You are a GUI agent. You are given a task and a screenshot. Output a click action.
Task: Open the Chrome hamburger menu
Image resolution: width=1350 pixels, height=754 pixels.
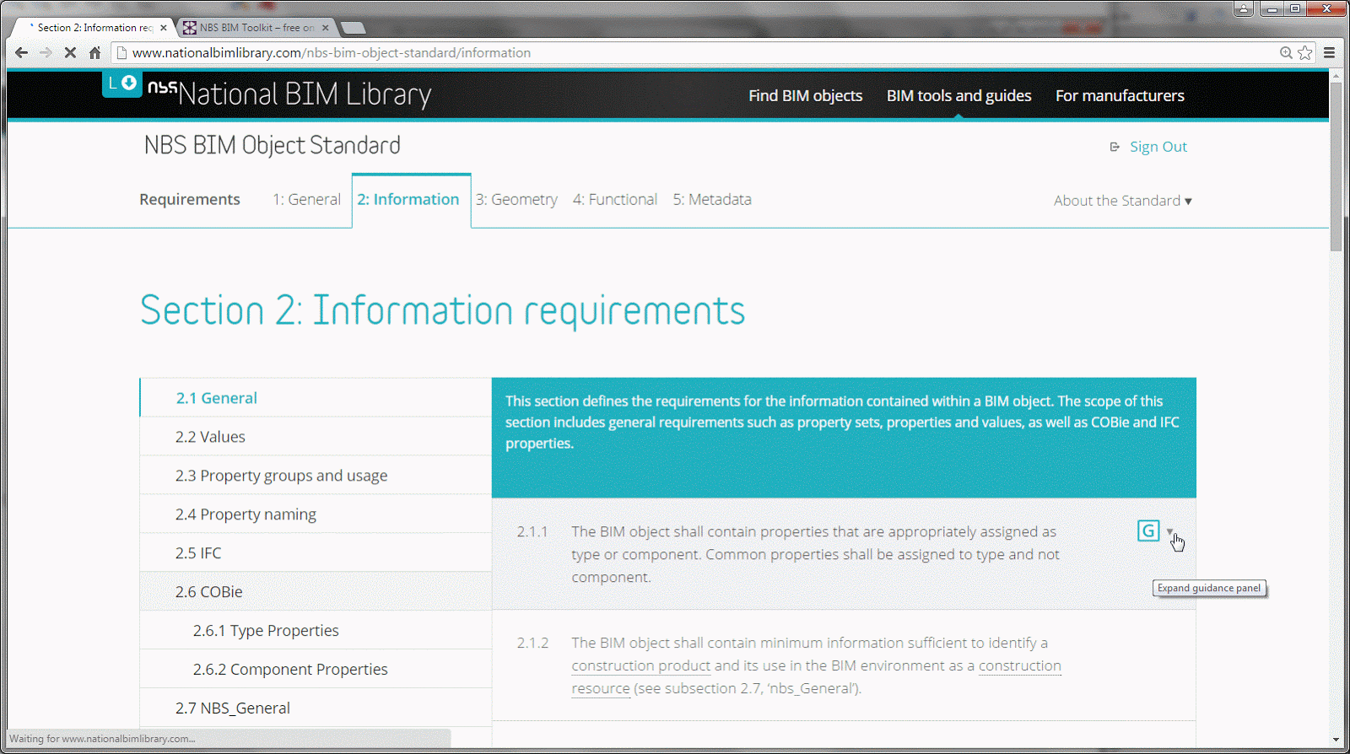click(x=1329, y=52)
